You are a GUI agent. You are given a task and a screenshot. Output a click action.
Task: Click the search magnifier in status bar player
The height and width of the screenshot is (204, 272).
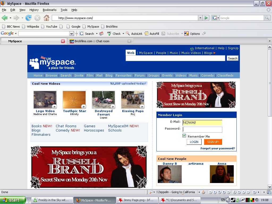click(151, 192)
